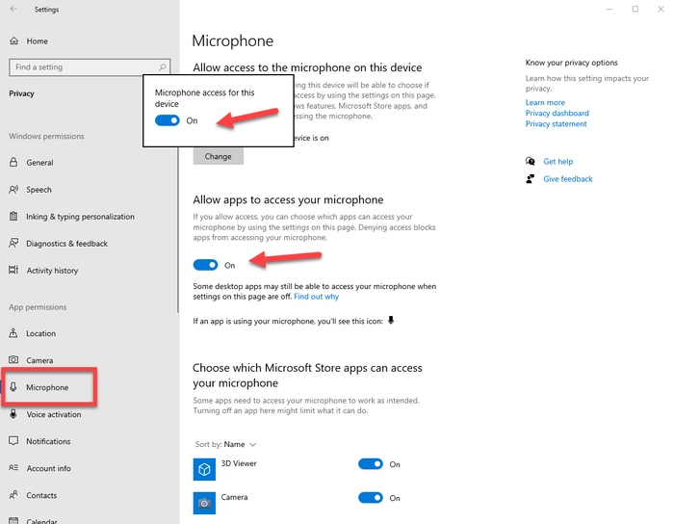This screenshot has height=524, width=674.
Task: Toggle microphone access for Camera app
Action: (x=371, y=498)
